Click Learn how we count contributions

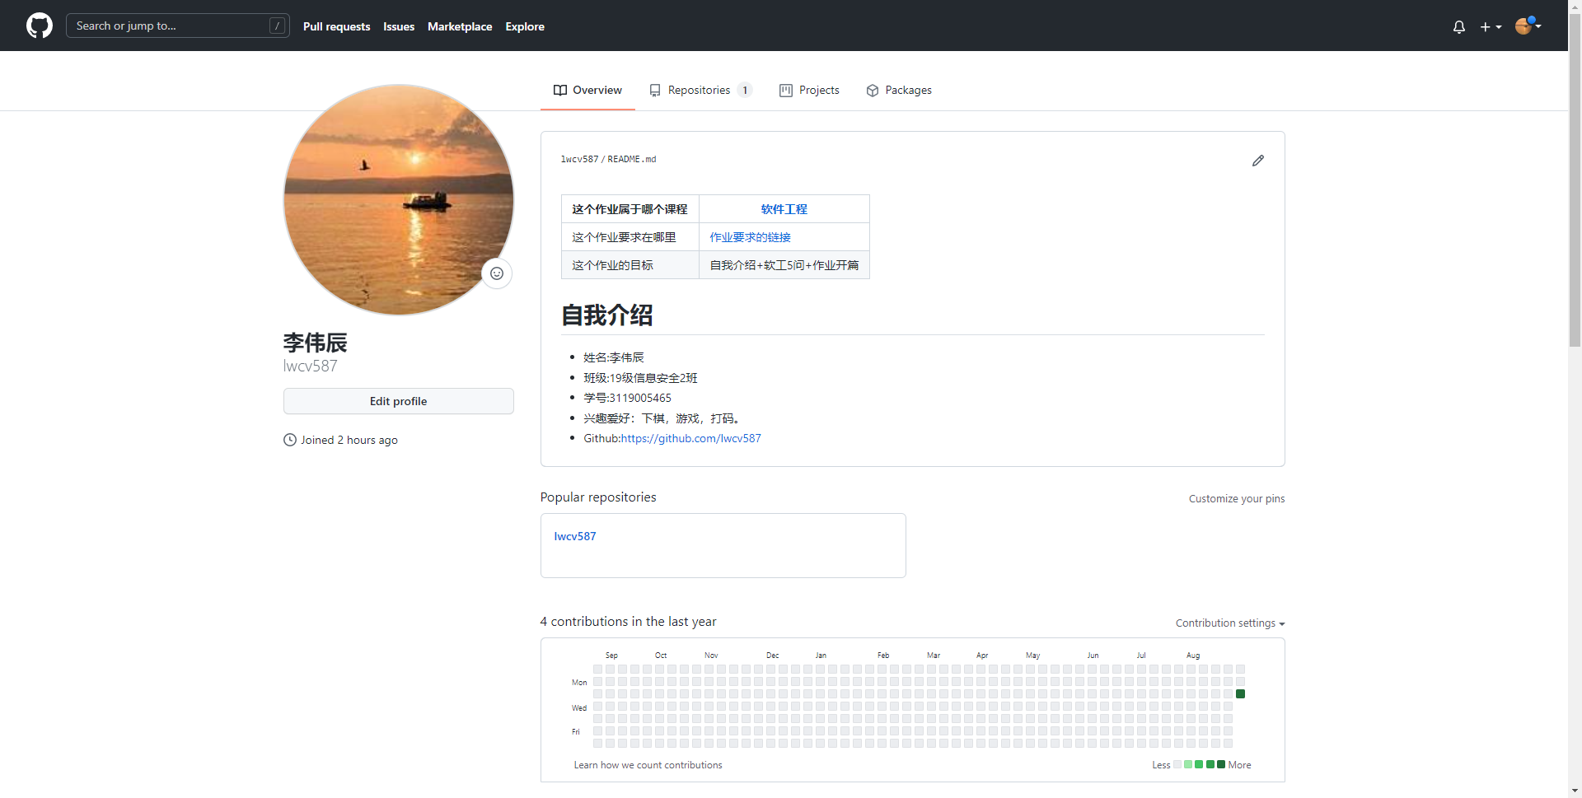click(648, 765)
